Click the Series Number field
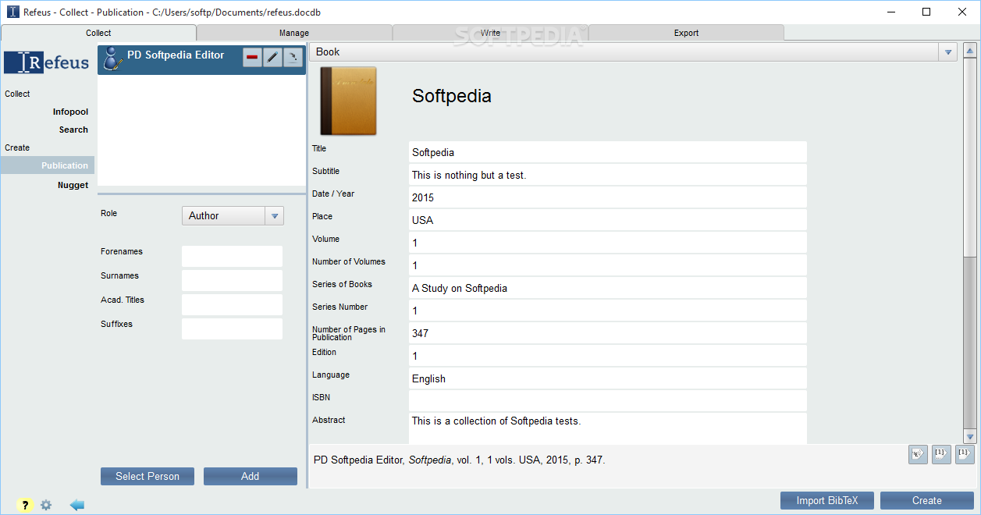This screenshot has width=981, height=515. point(607,311)
